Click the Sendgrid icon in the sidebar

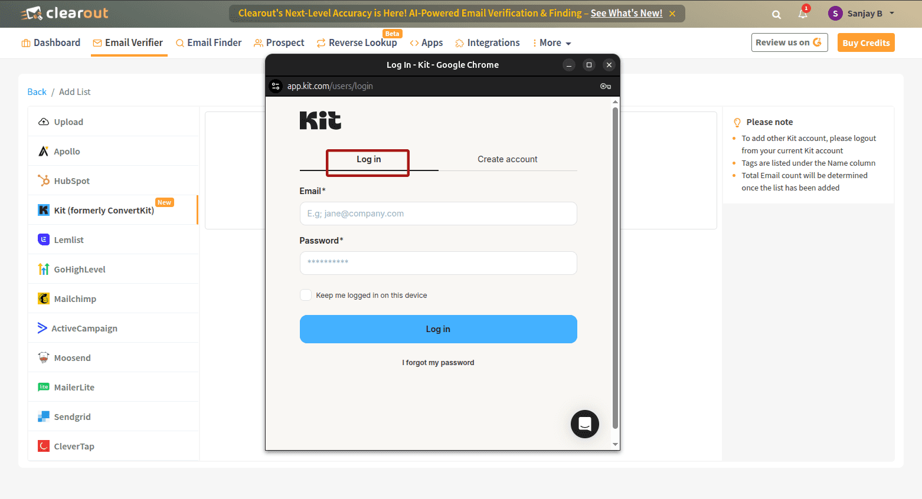point(44,416)
